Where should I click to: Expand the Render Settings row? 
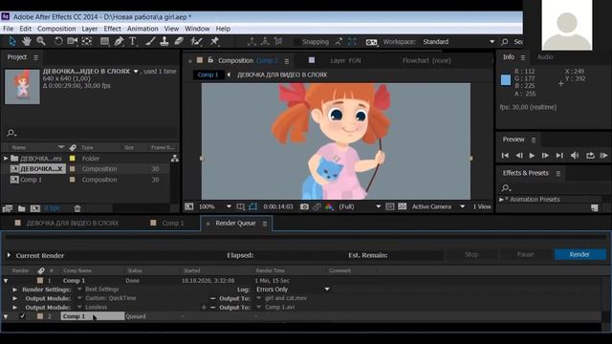(x=14, y=290)
